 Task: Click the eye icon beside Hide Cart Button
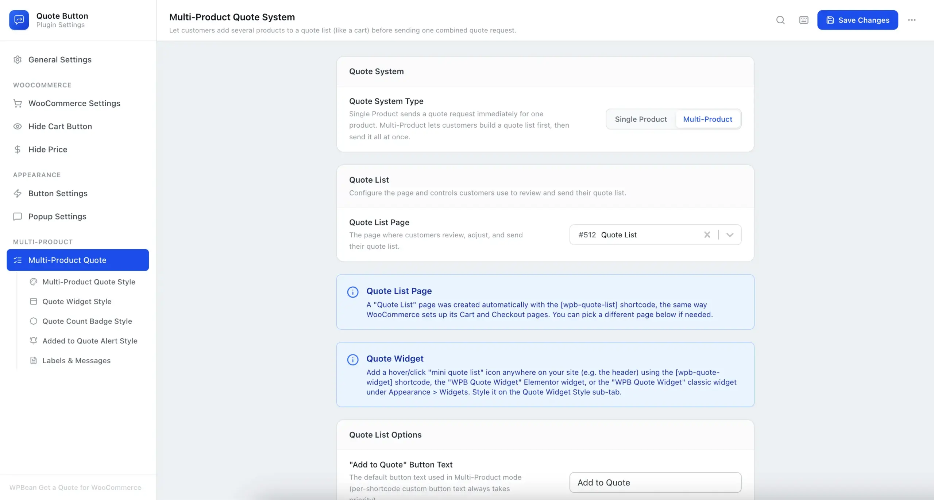[18, 126]
